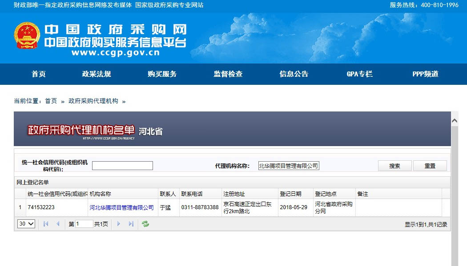Select date cell 2018-05-29
This screenshot has width=467, height=266.
pos(296,207)
